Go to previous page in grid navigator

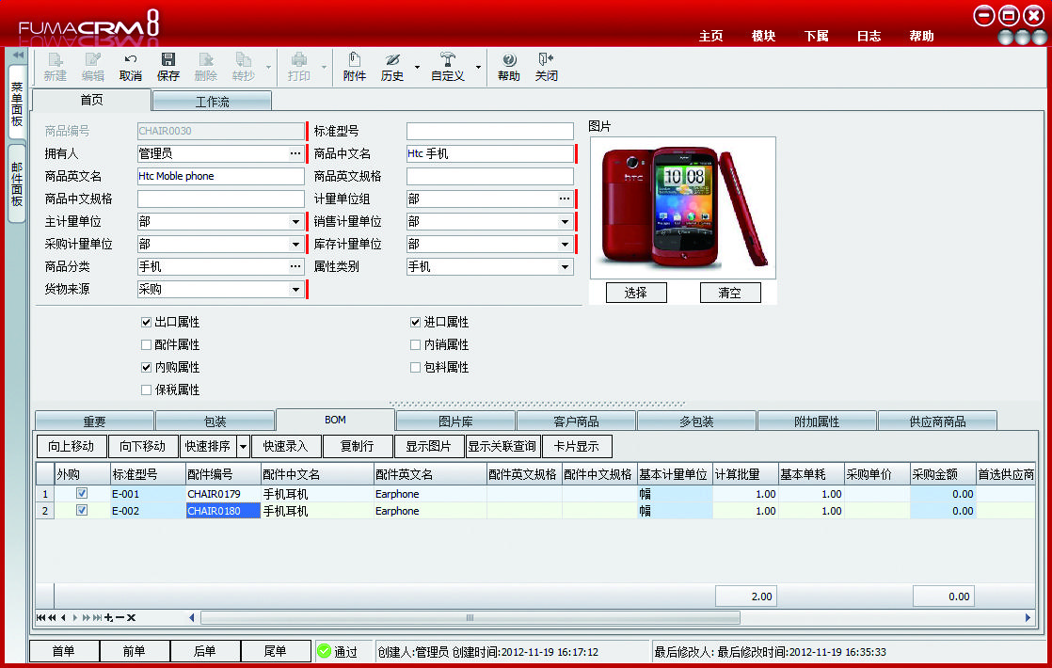click(x=53, y=618)
